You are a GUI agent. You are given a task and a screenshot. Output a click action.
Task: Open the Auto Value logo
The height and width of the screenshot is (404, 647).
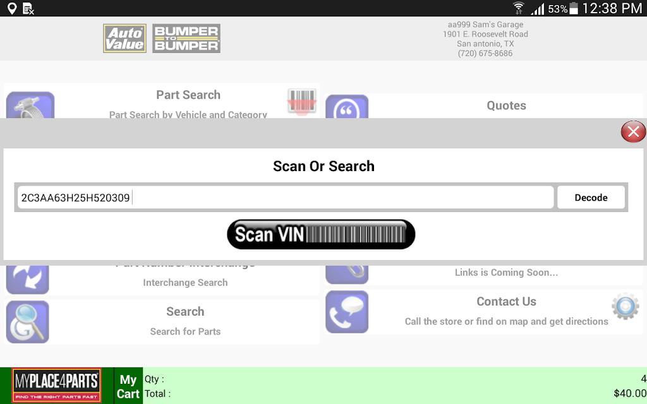coord(125,39)
